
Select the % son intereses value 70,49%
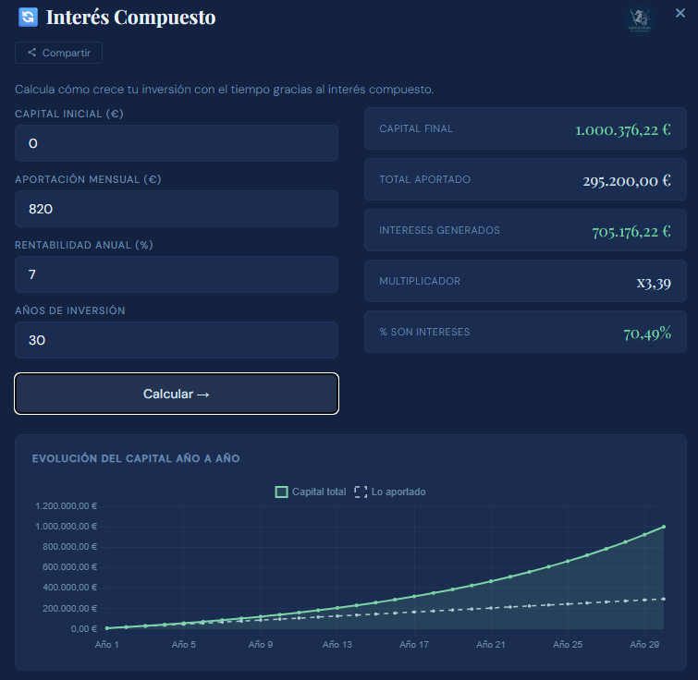click(647, 334)
